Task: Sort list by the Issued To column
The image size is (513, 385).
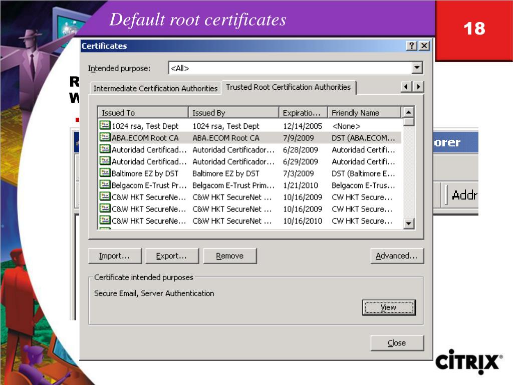Action: click(x=143, y=112)
